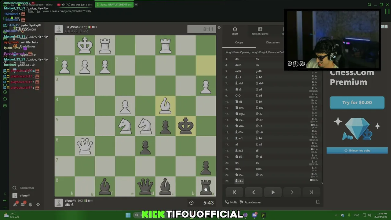Click move bxc5 in row 21 white column

238,169
